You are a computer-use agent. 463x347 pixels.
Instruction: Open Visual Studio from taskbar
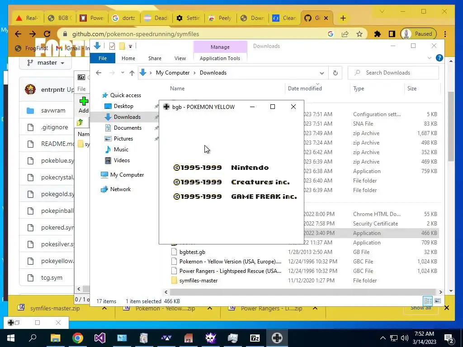click(x=100, y=338)
